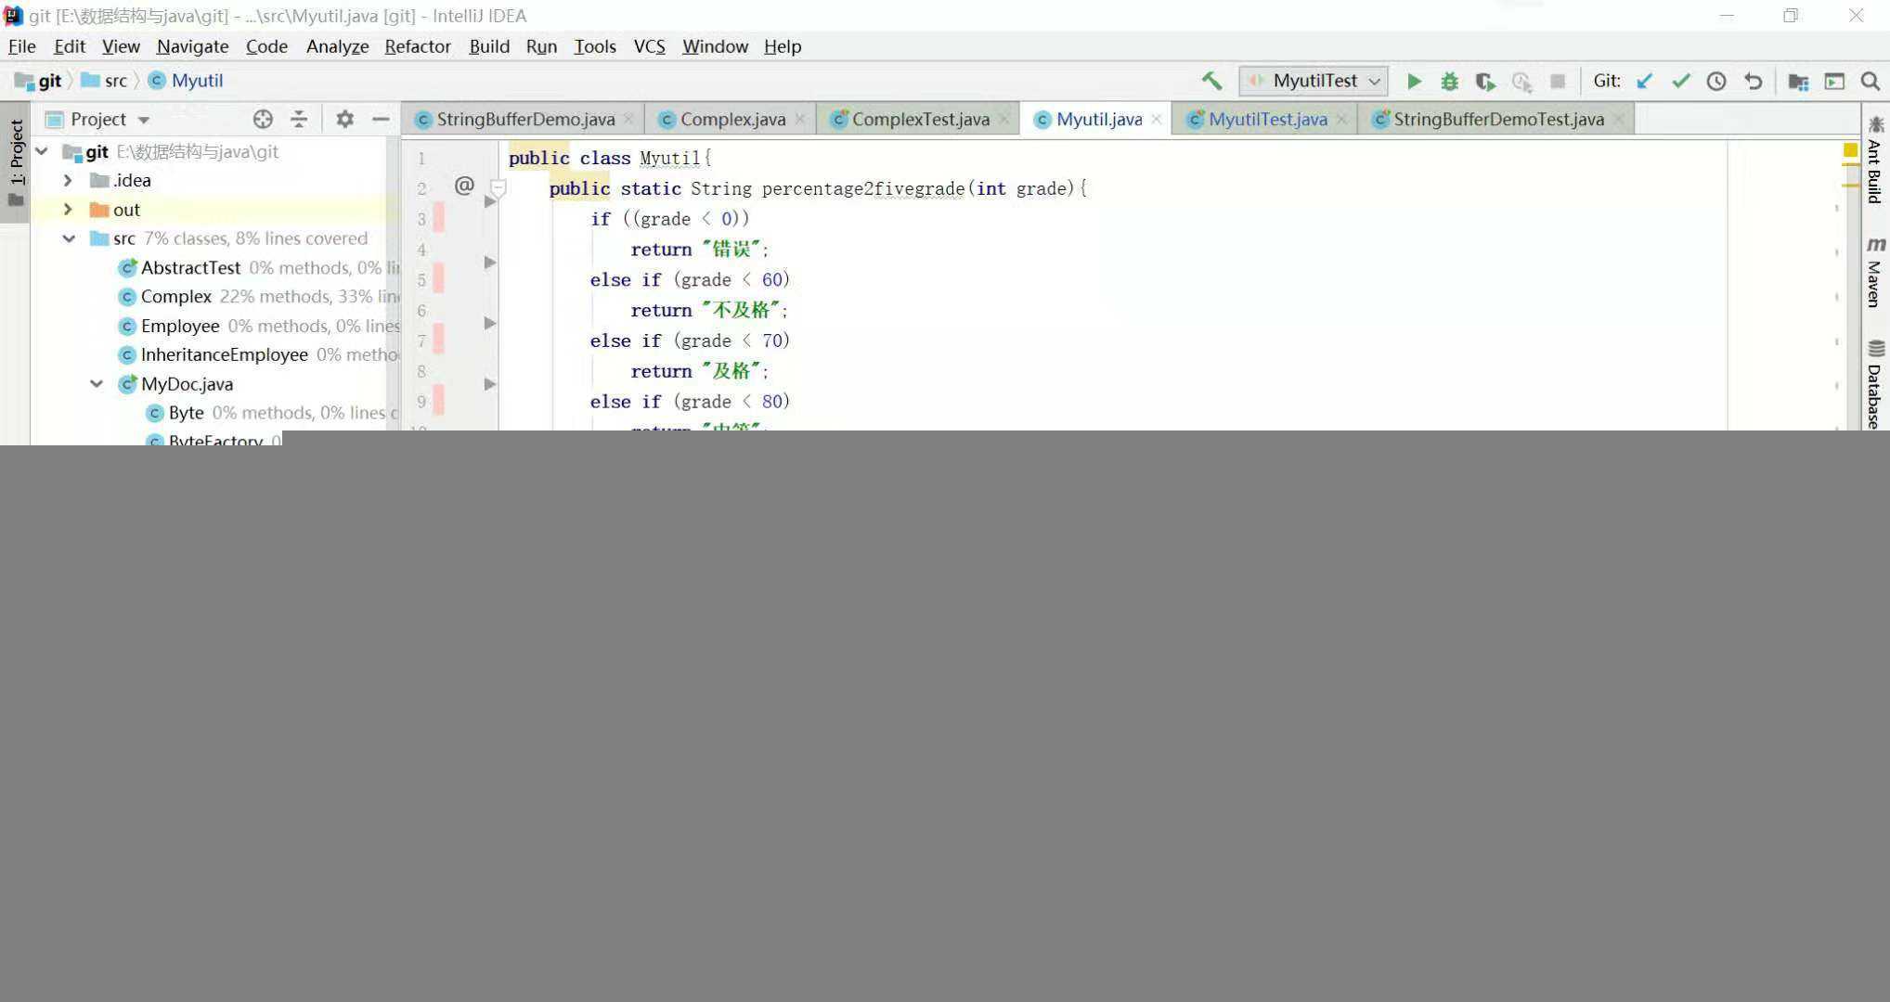
Task: Switch to the Complex.java tab
Action: pyautogui.click(x=731, y=119)
